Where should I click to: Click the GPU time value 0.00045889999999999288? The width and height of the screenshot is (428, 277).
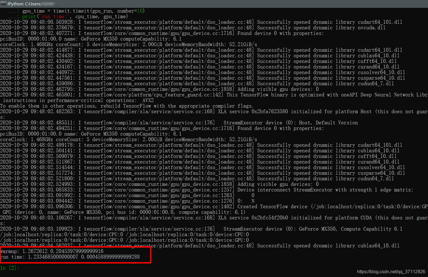click(x=110, y=257)
